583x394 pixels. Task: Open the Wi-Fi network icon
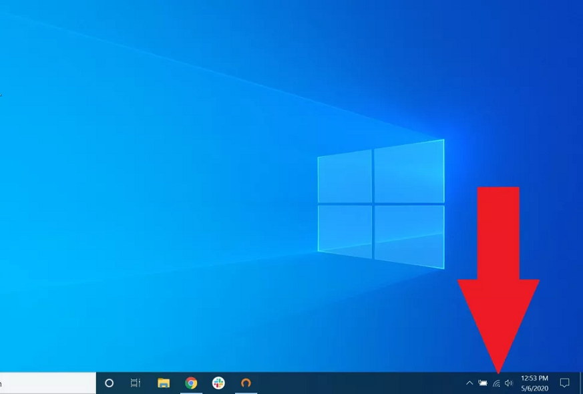point(496,383)
